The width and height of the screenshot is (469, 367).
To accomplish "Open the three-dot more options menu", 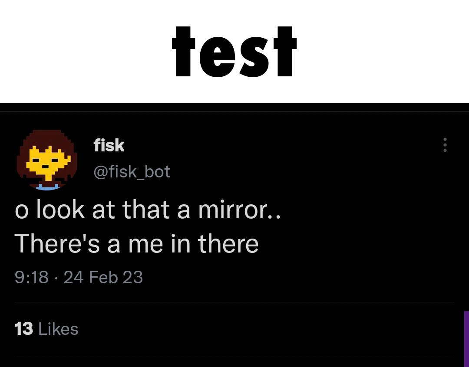I will (445, 145).
